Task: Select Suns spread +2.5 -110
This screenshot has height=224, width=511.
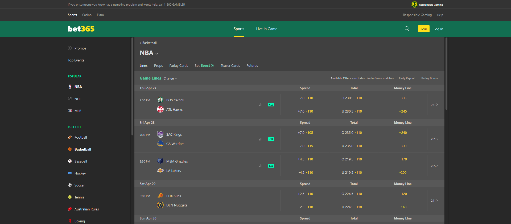Action: 305,194
